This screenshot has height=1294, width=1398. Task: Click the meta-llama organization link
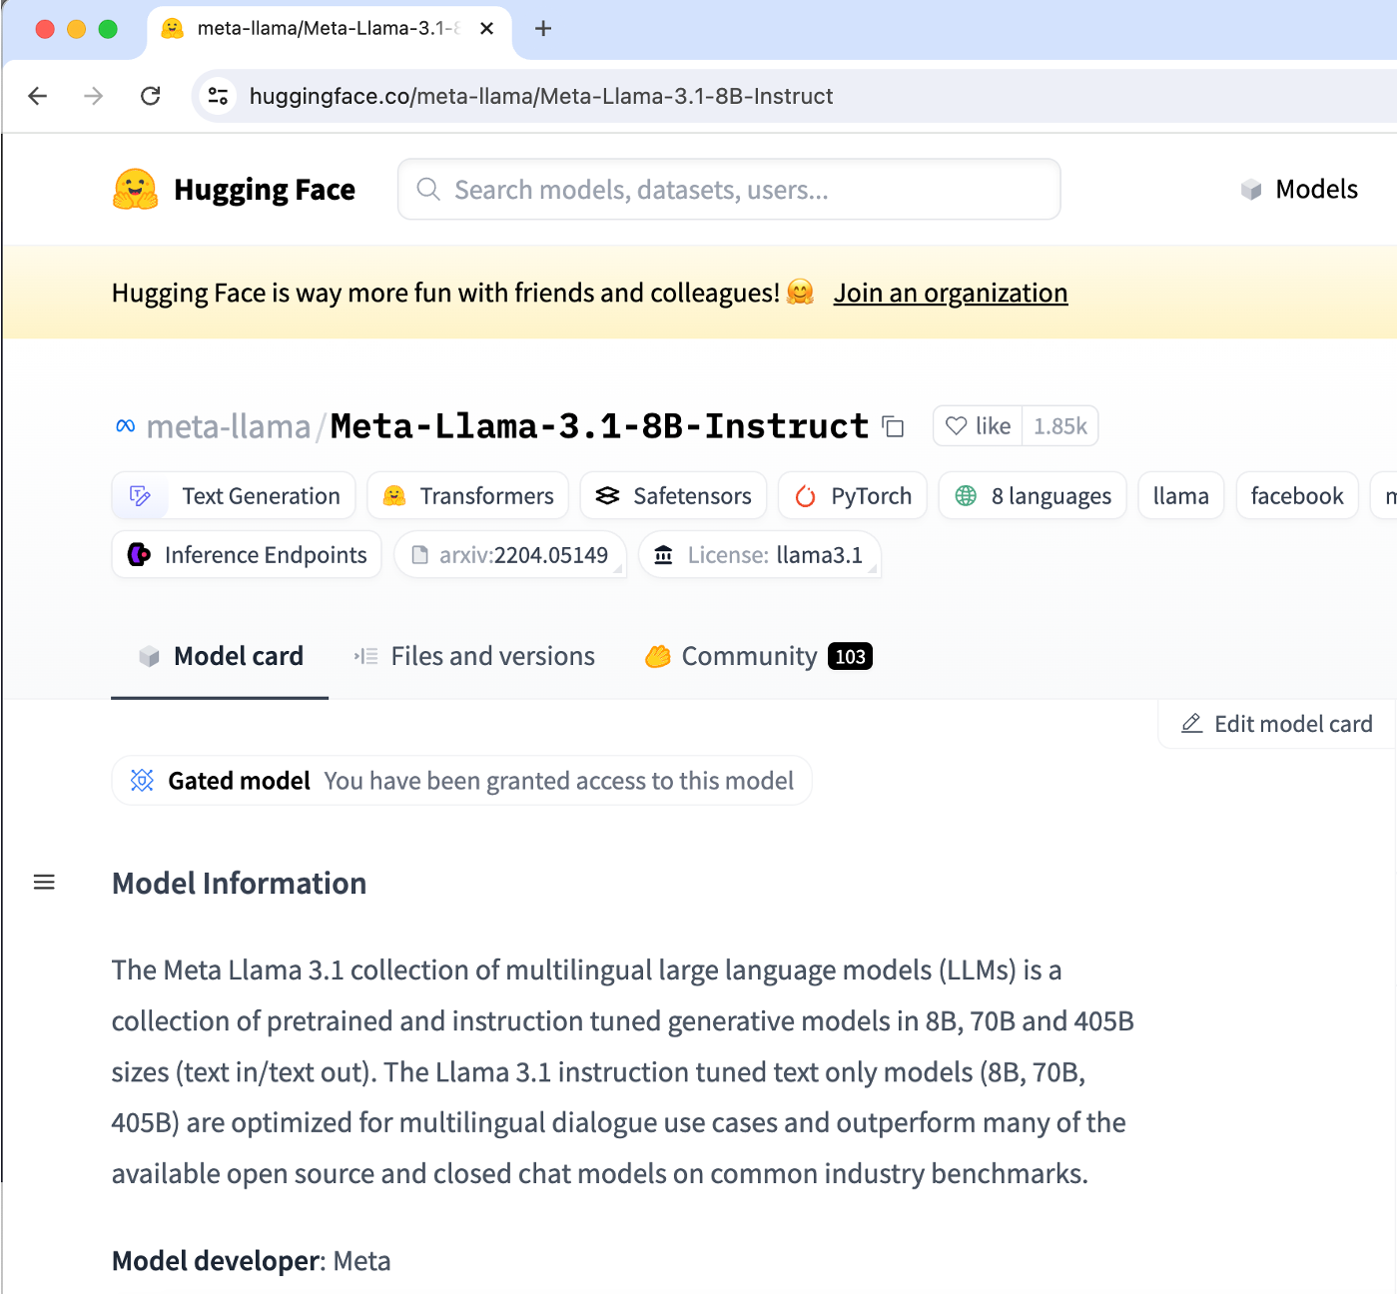[x=228, y=427]
